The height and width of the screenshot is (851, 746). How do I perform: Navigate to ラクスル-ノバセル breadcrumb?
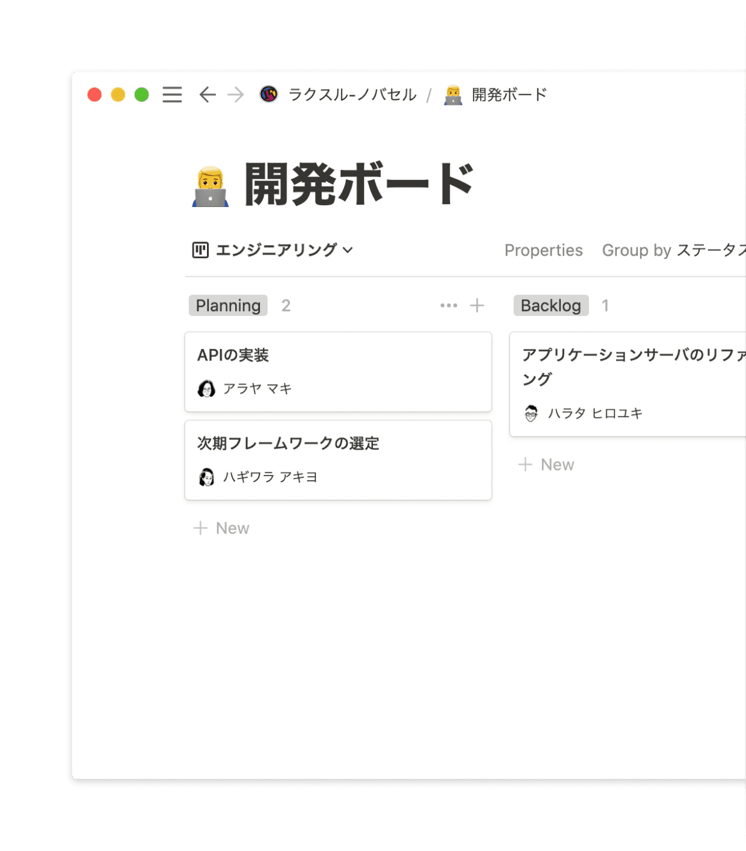pyautogui.click(x=352, y=94)
